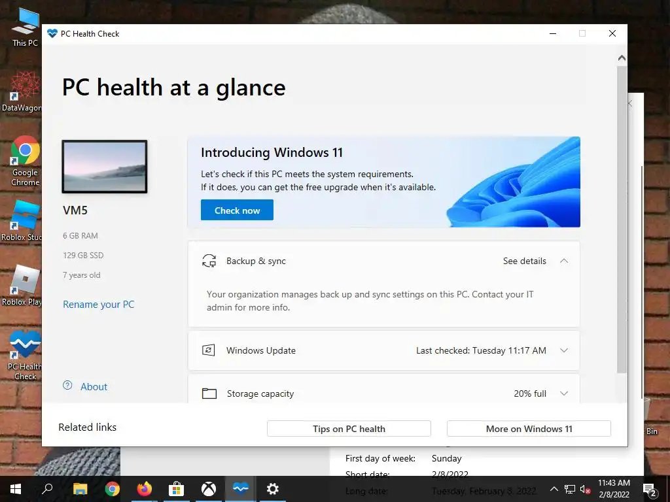Image resolution: width=670 pixels, height=502 pixels.
Task: Minimize the PC Health Check window
Action: click(553, 33)
